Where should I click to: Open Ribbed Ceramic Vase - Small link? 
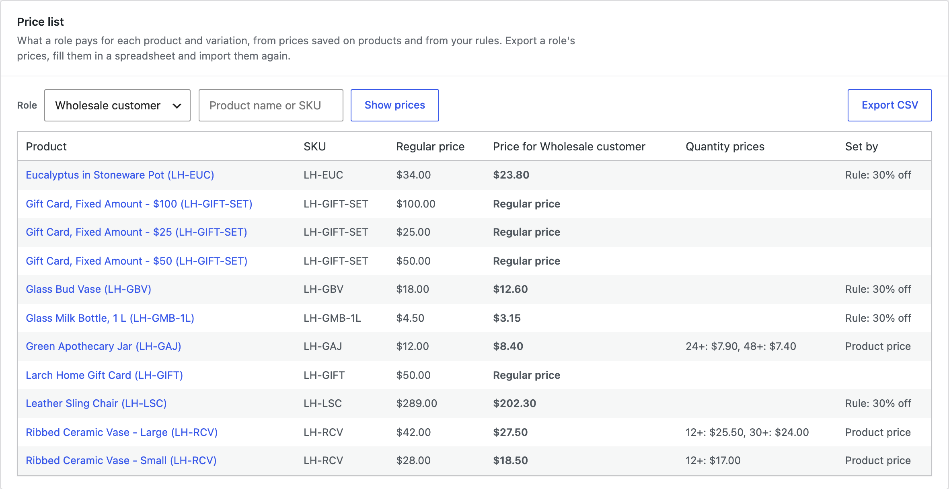point(121,460)
